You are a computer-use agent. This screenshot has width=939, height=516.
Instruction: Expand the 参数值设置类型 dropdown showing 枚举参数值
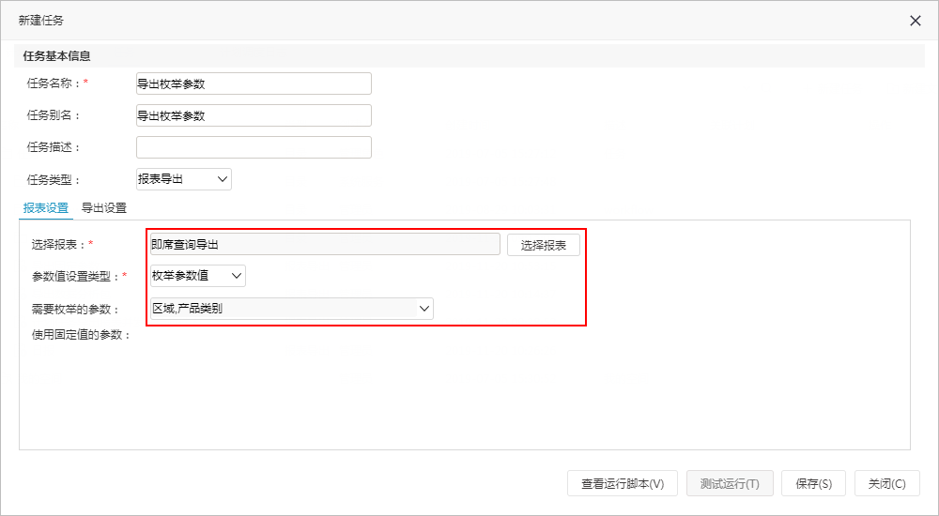pyautogui.click(x=197, y=276)
